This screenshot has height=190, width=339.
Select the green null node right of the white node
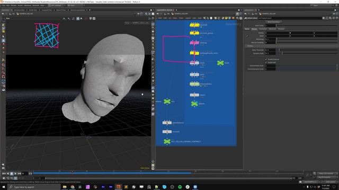(220, 63)
